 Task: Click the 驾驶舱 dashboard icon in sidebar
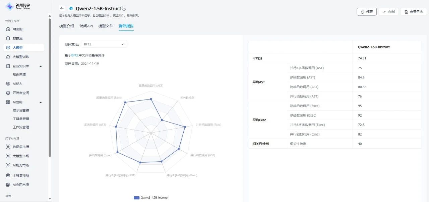8,29
